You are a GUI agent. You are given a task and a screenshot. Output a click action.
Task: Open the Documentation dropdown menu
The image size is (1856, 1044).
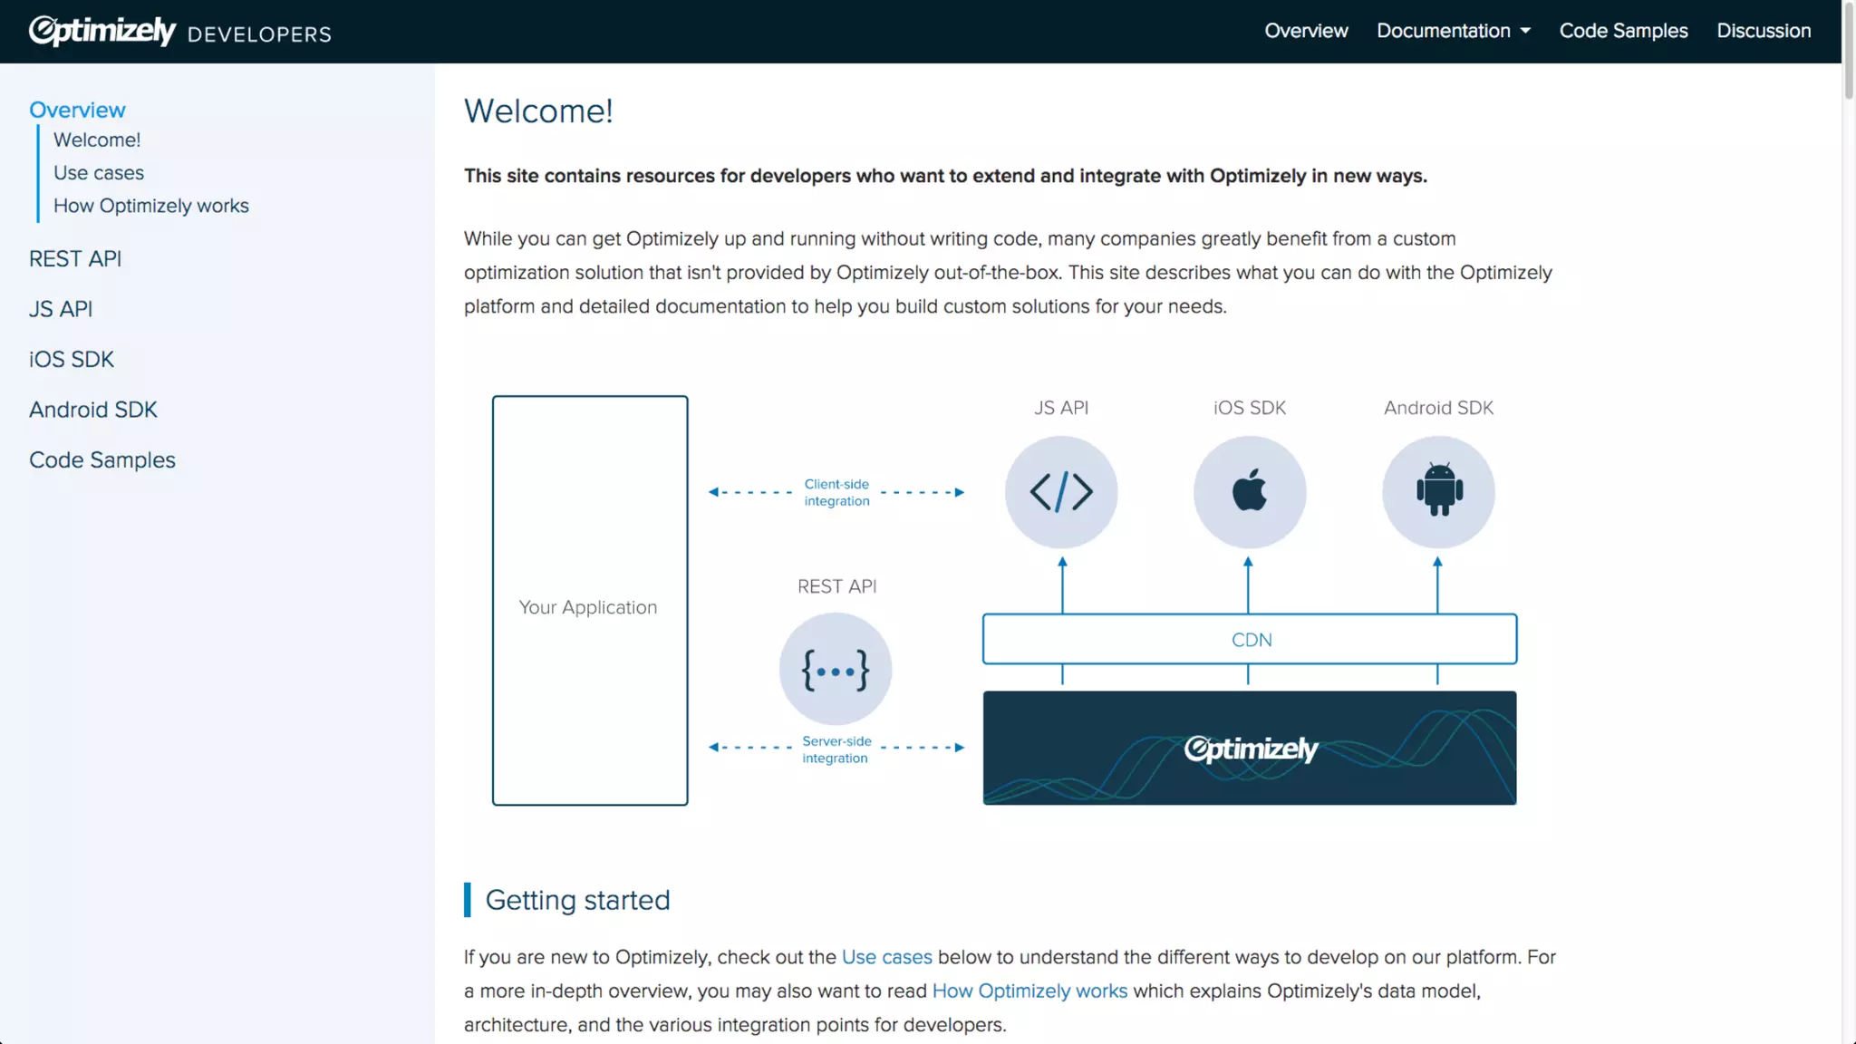click(x=1444, y=31)
